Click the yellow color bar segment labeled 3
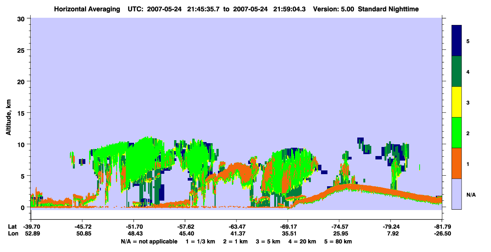The width and height of the screenshot is (491, 252). (457, 102)
